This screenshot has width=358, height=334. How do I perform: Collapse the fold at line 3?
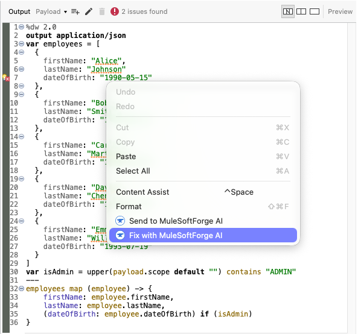(x=22, y=44)
